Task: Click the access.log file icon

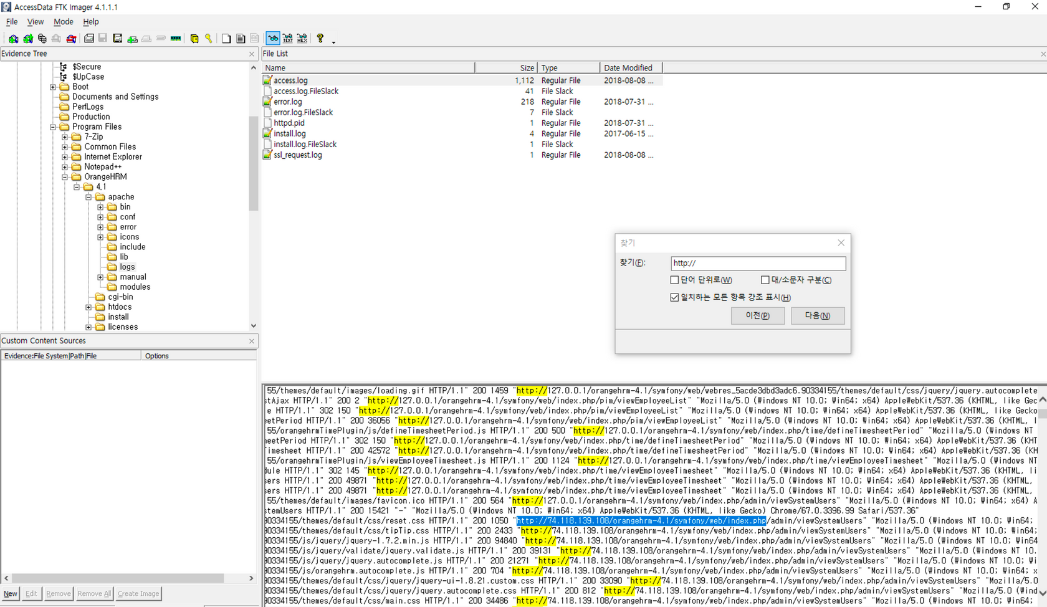Action: (x=267, y=80)
